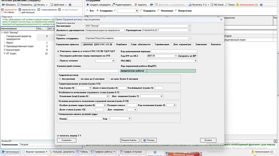The image size is (279, 156).
Task: Check the Приказ отменен checkbox
Action: tap(58, 61)
